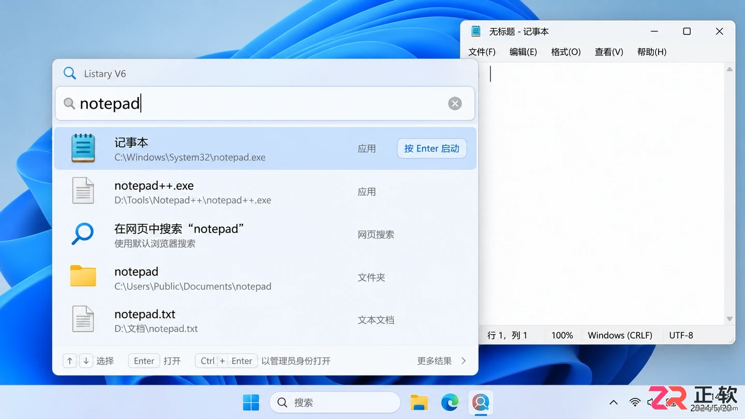The width and height of the screenshot is (745, 419).
Task: Show hidden system tray icons
Action: (x=614, y=402)
